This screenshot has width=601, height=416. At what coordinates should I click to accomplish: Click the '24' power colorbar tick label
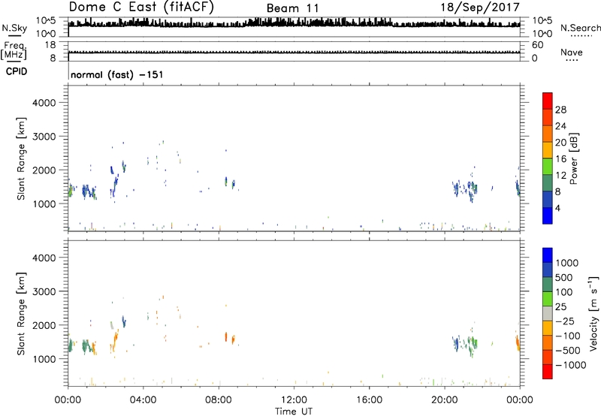point(560,126)
